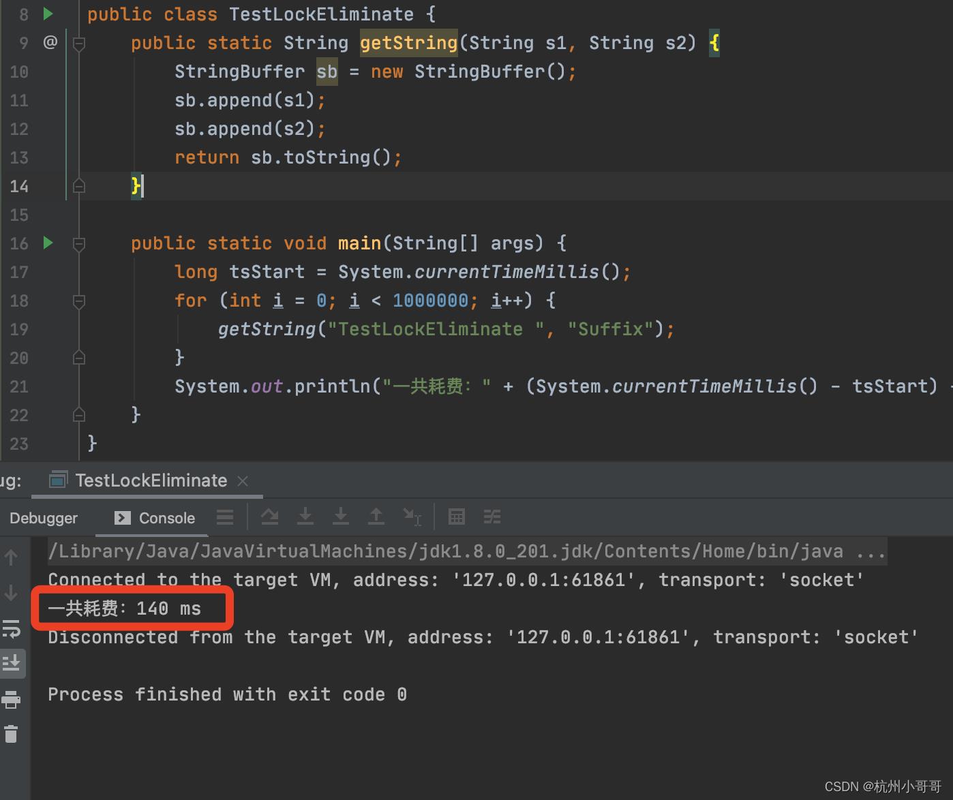Click line number 19 in the gutter

[x=19, y=329]
